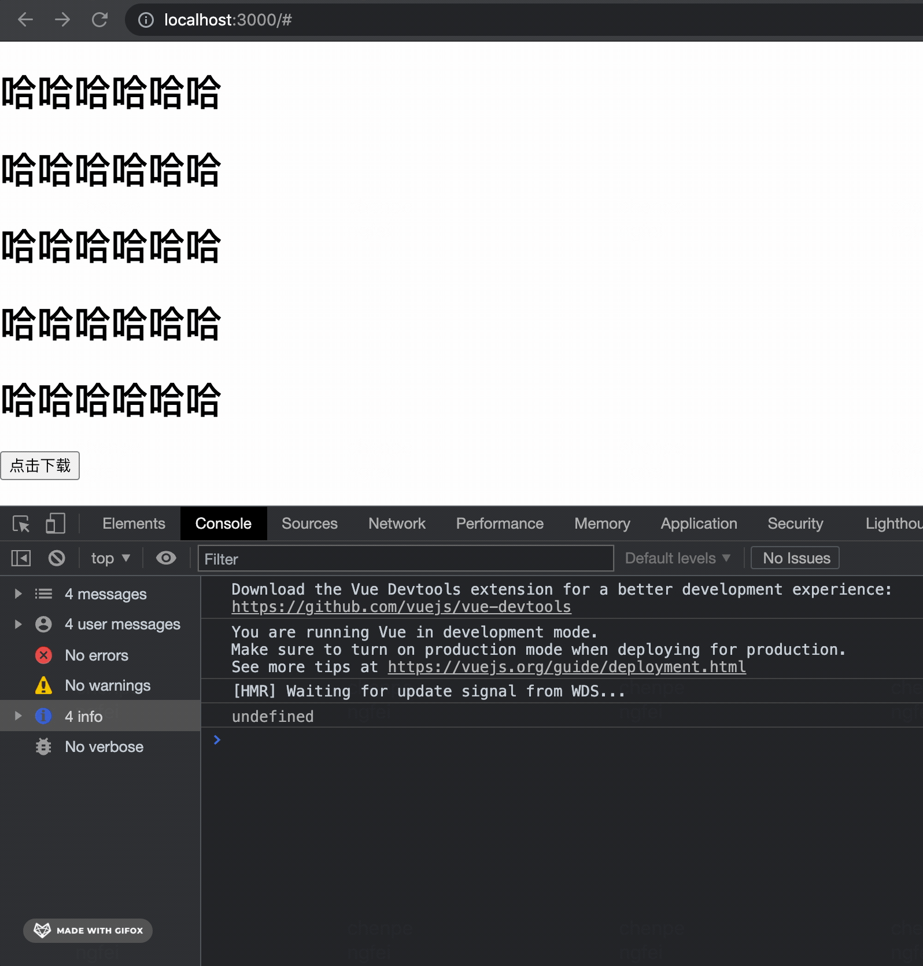Open the vuejs.org deployment guide link
This screenshot has width=923, height=966.
tap(567, 668)
